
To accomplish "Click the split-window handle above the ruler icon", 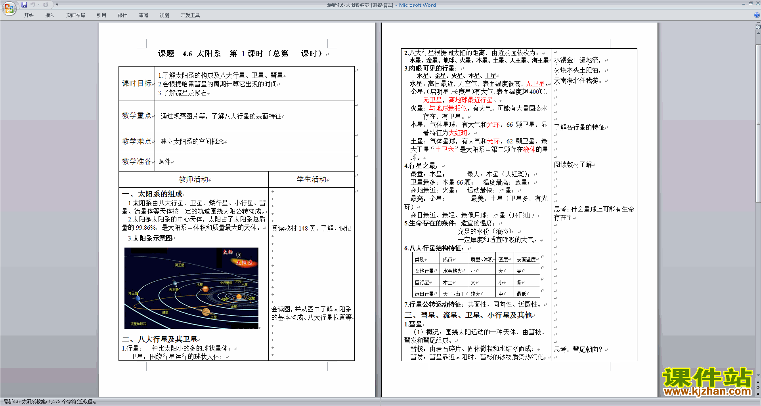I will pyautogui.click(x=758, y=23).
